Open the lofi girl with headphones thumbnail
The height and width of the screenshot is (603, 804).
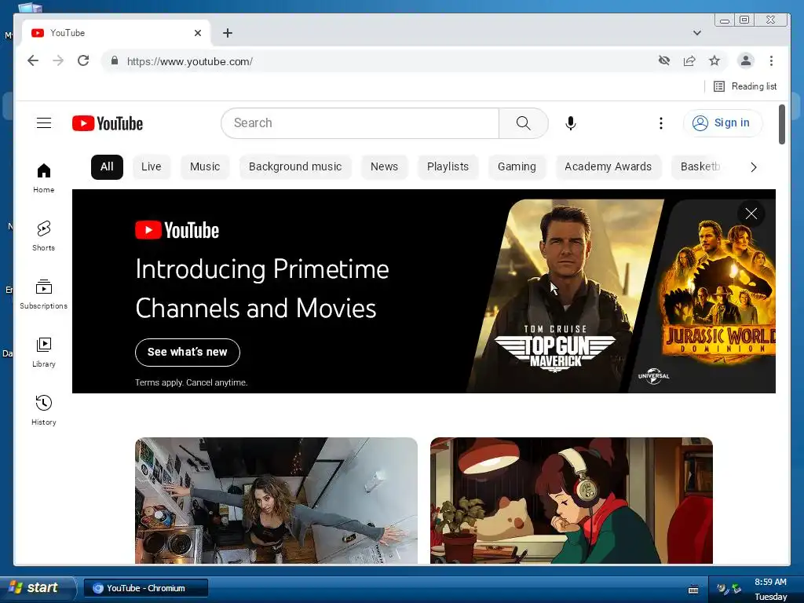pos(572,500)
